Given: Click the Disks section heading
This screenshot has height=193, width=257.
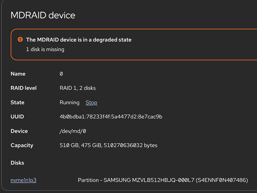Looking at the screenshot, I should 17,163.
